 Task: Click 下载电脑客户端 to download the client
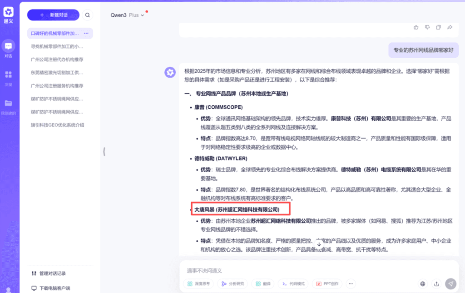[x=54, y=288]
